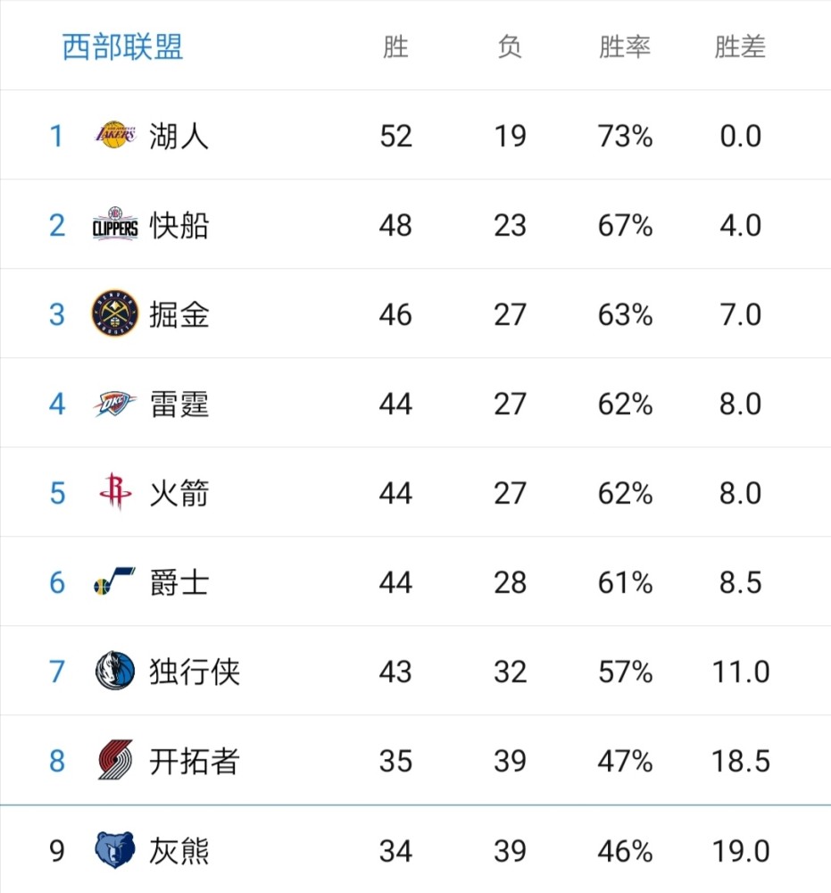This screenshot has height=893, width=831.
Task: Click the 胜 wins column header
Action: pos(395,46)
